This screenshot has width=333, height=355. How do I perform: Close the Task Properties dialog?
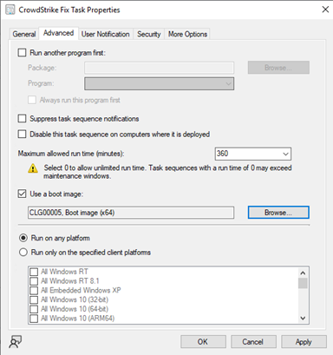(325, 10)
